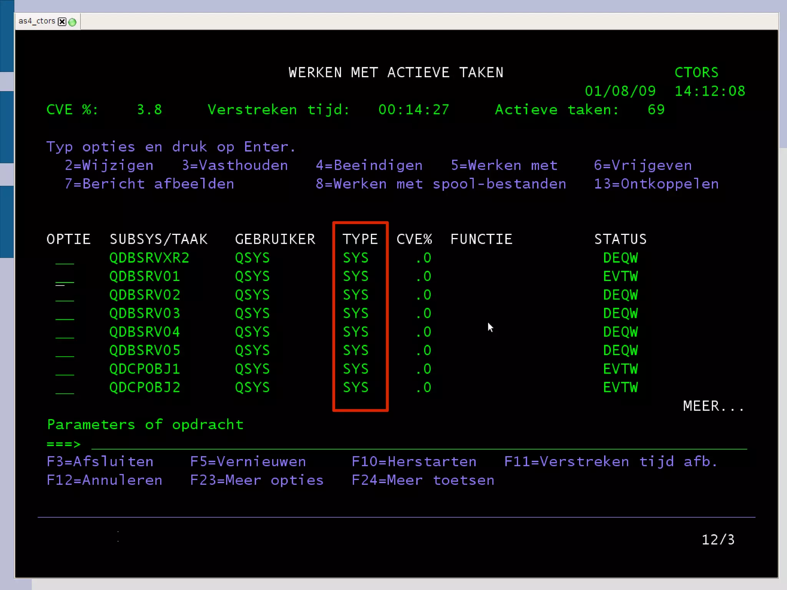Click F10=Herstarten function key label
The height and width of the screenshot is (590, 787).
[414, 462]
